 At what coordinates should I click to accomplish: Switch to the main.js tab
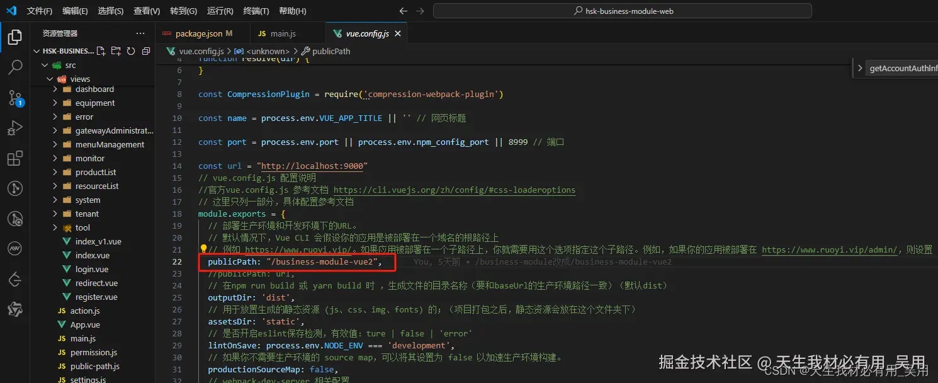click(285, 33)
